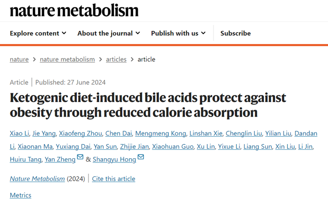Click author name Shangyu Hong
Viewport: 328px width, 206px height.
click(x=114, y=160)
